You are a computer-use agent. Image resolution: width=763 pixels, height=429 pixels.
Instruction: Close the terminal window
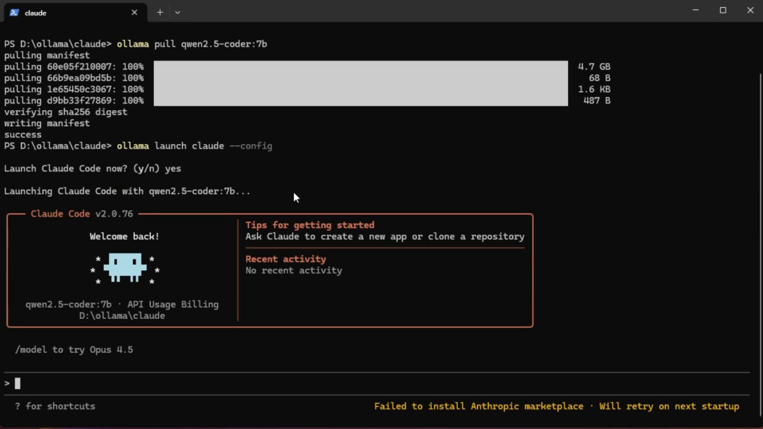pos(750,10)
